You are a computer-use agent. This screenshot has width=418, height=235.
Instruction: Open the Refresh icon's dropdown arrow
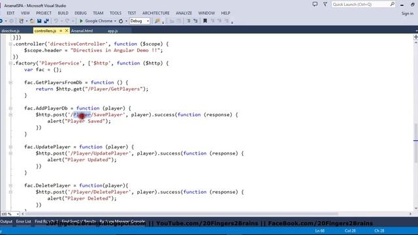(126, 21)
